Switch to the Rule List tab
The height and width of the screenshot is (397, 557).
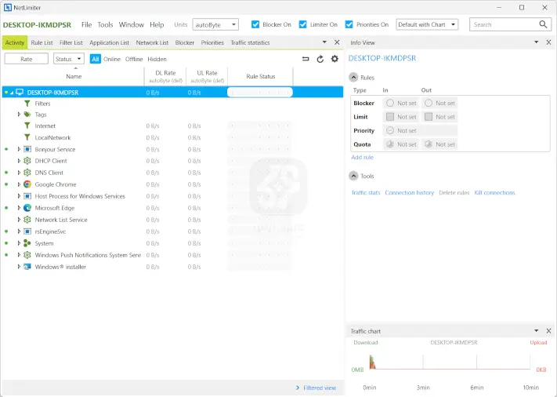click(x=42, y=42)
